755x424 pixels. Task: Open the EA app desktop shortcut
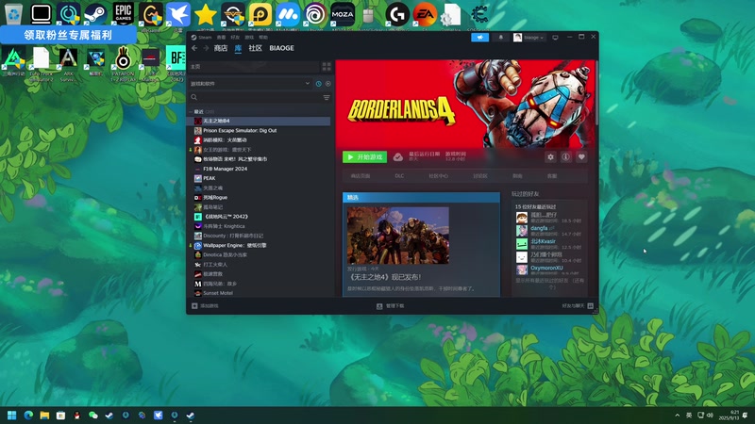coord(425,14)
